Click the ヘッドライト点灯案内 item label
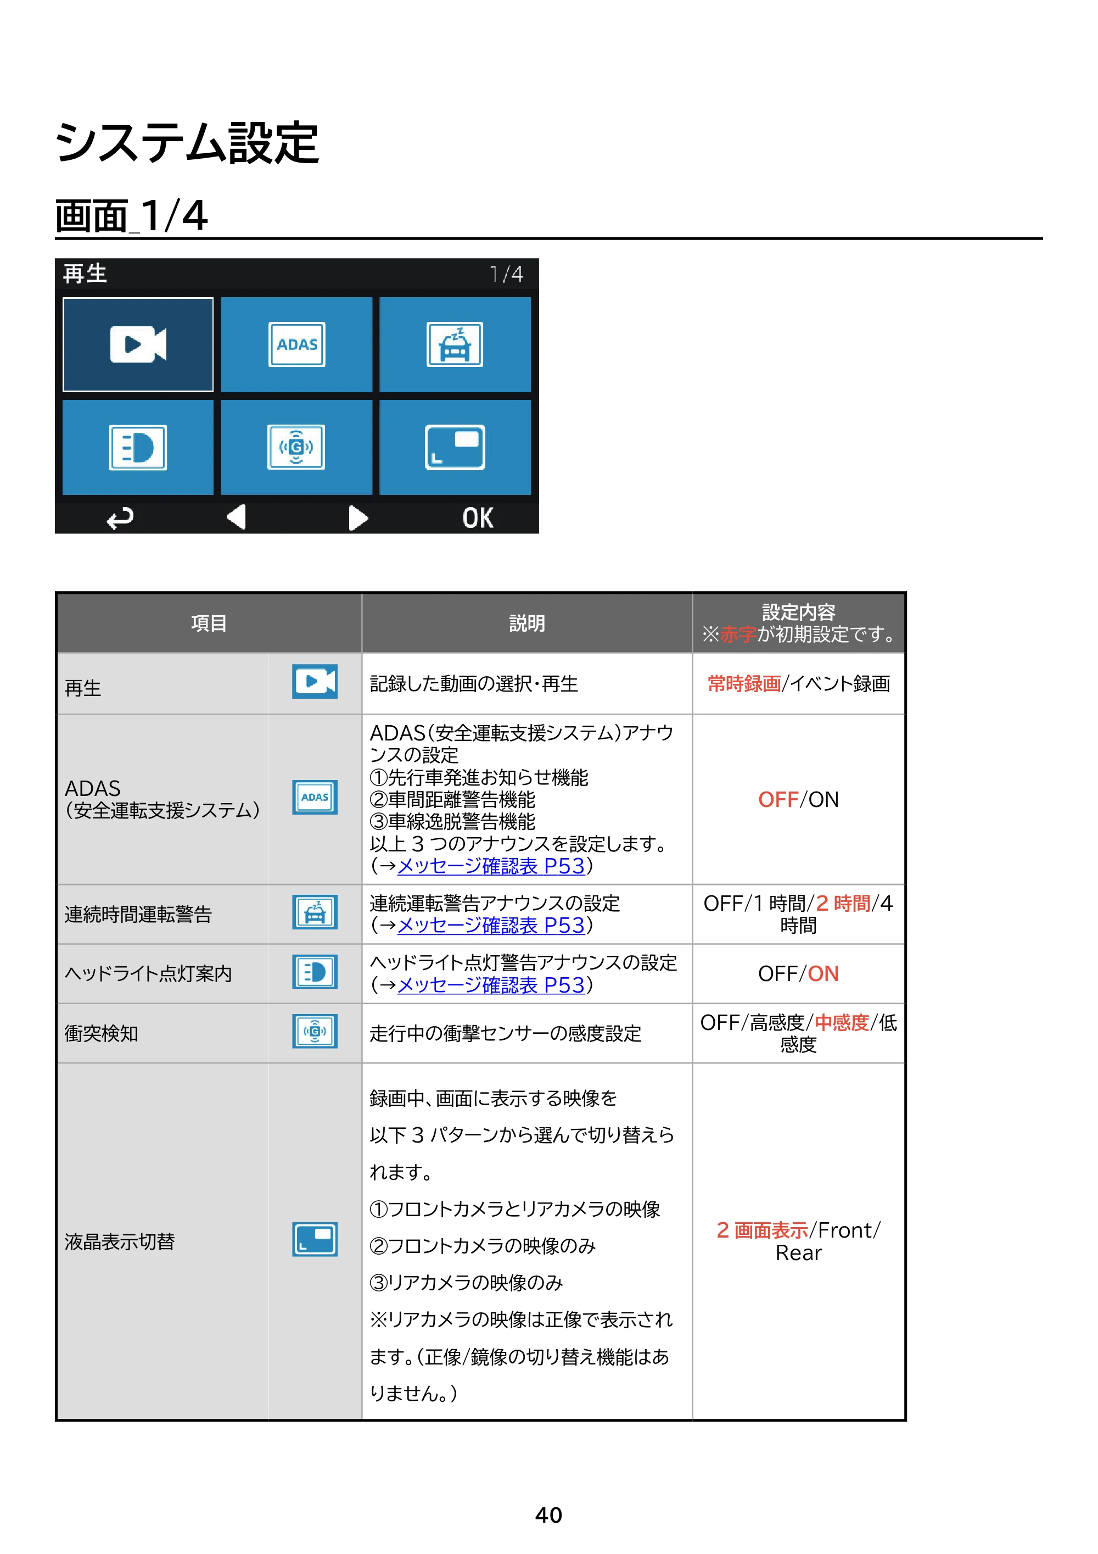Image resolution: width=1098 pixels, height=1554 pixels. [x=148, y=974]
